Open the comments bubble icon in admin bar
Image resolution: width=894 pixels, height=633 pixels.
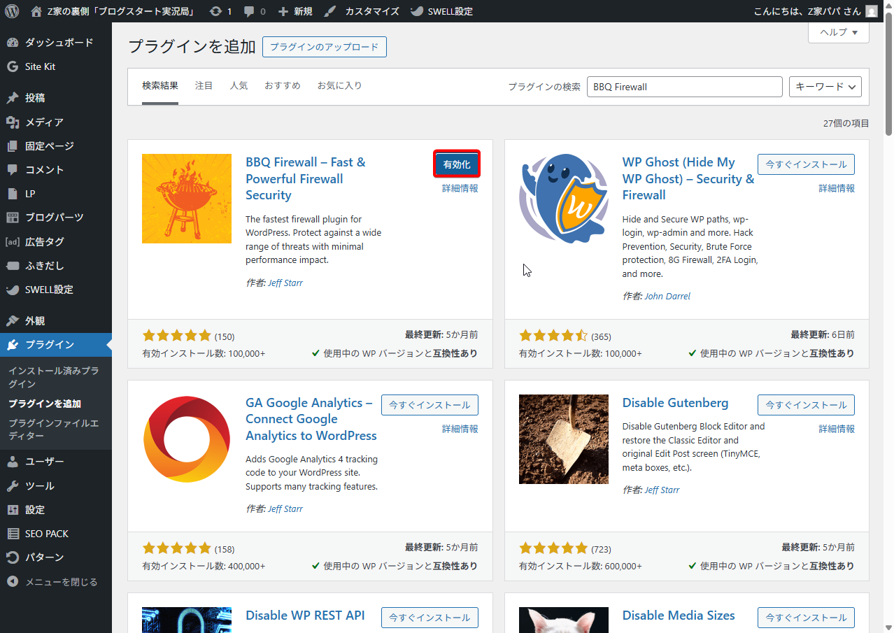click(250, 12)
